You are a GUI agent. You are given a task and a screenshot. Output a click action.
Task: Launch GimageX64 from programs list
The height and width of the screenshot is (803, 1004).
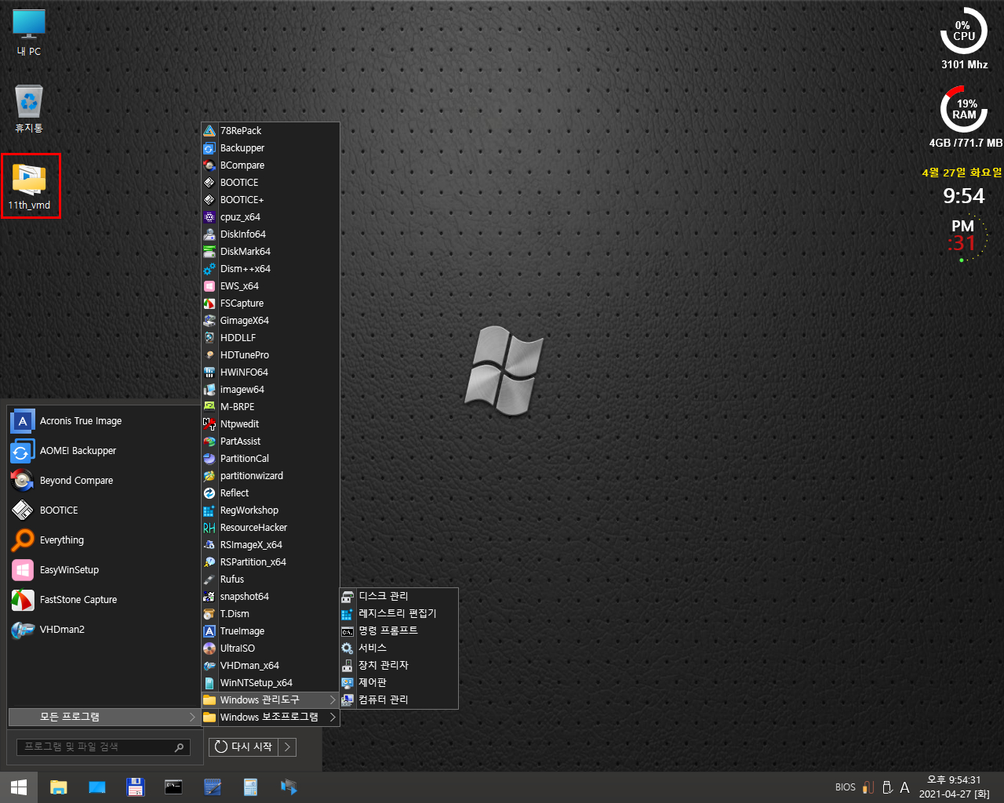[271, 321]
